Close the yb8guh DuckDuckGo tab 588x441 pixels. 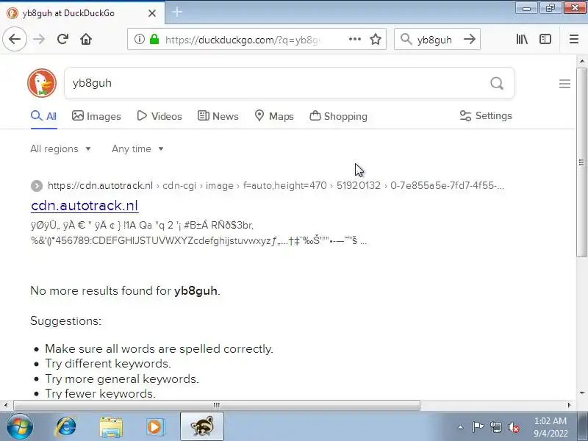click(x=152, y=13)
